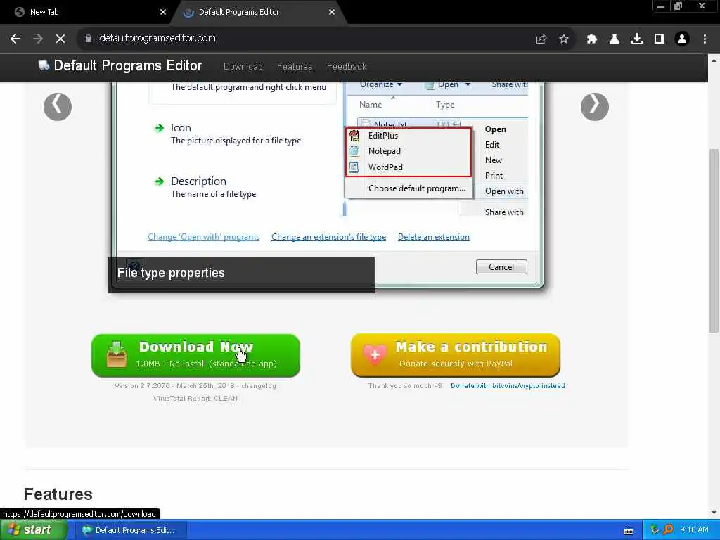This screenshot has width=720, height=540.
Task: Click Donate with bitcoins/crypto instead
Action: 508,386
